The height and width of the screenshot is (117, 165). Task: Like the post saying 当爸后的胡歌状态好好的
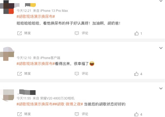tap(136, 114)
